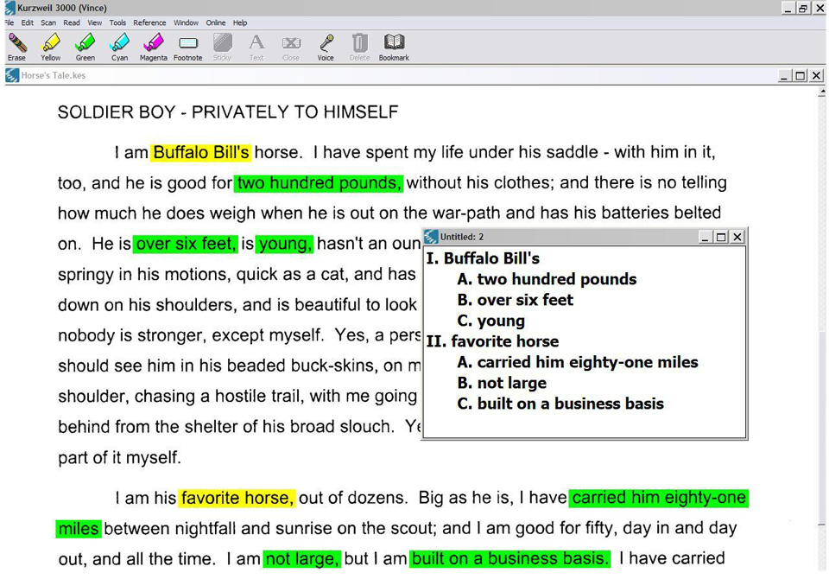Viewport: 829px width, 579px height.
Task: Select the Yellow highlighter
Action: (51, 47)
